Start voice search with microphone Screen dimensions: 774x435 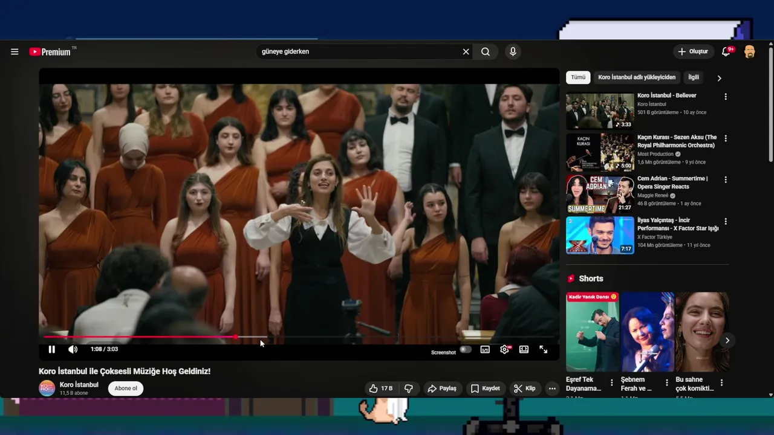pos(513,52)
